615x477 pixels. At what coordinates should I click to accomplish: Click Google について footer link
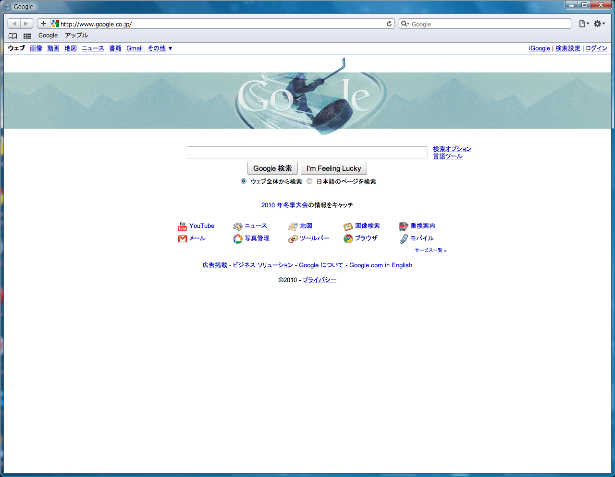pyautogui.click(x=321, y=265)
